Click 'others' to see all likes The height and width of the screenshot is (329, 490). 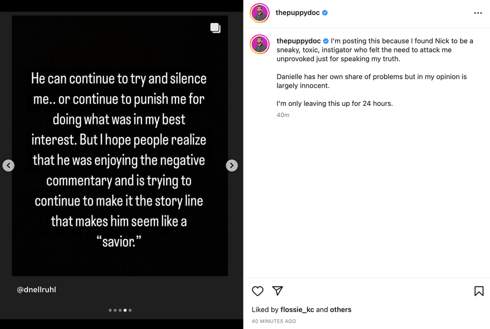pos(340,310)
